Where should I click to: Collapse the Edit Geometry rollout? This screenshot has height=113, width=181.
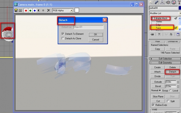click(x=165, y=63)
